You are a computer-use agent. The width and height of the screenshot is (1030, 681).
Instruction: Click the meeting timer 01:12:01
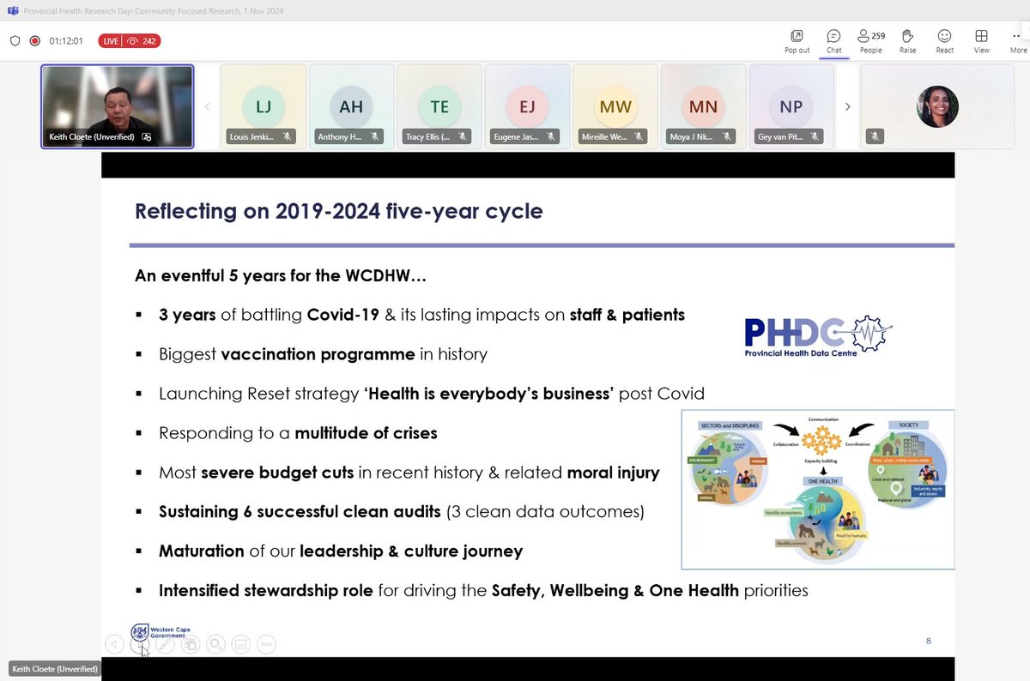click(x=67, y=40)
